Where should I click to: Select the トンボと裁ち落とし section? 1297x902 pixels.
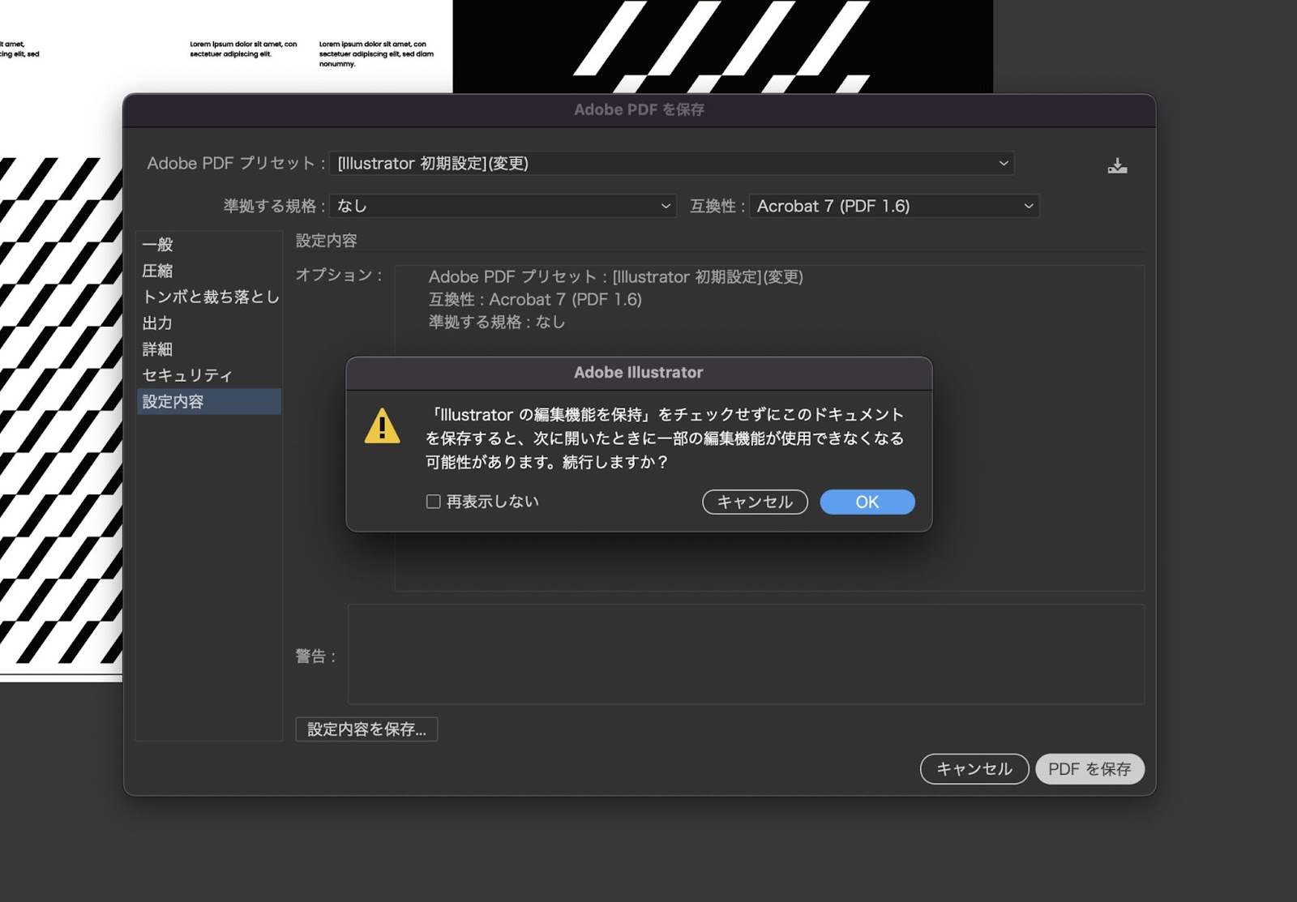pyautogui.click(x=209, y=297)
